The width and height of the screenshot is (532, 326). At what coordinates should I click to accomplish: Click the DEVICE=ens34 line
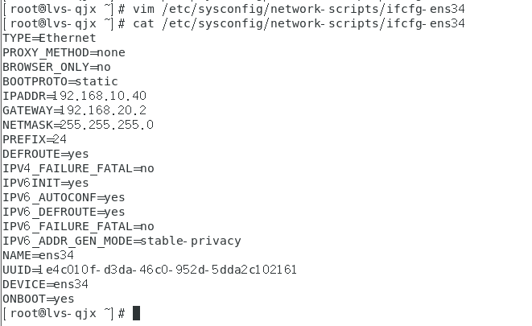[45, 284]
